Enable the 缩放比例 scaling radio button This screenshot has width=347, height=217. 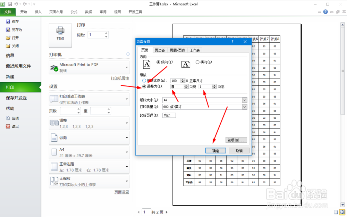tap(144, 80)
